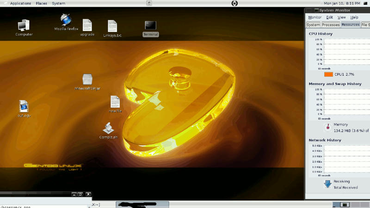Select the Linksys.txt file icon
Screen dimensions: 370x208
112,26
